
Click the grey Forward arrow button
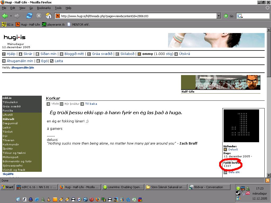pos(17,16)
